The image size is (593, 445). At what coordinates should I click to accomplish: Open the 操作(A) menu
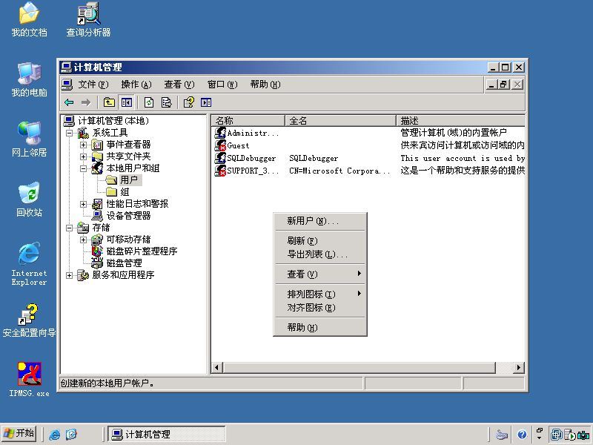tap(136, 85)
